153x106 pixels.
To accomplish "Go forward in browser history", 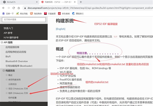I will tap(9, 8).
